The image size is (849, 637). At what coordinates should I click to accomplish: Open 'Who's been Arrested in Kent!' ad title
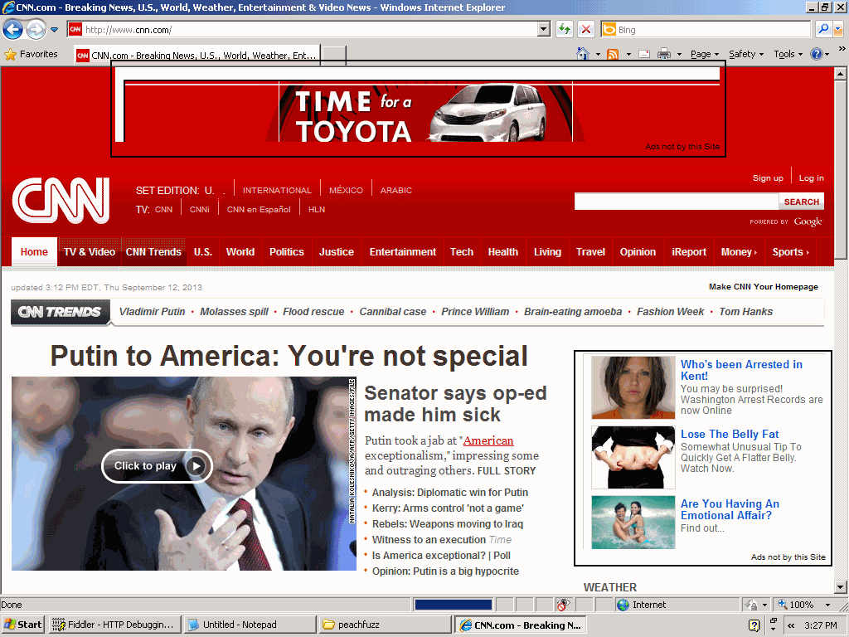[x=741, y=370]
